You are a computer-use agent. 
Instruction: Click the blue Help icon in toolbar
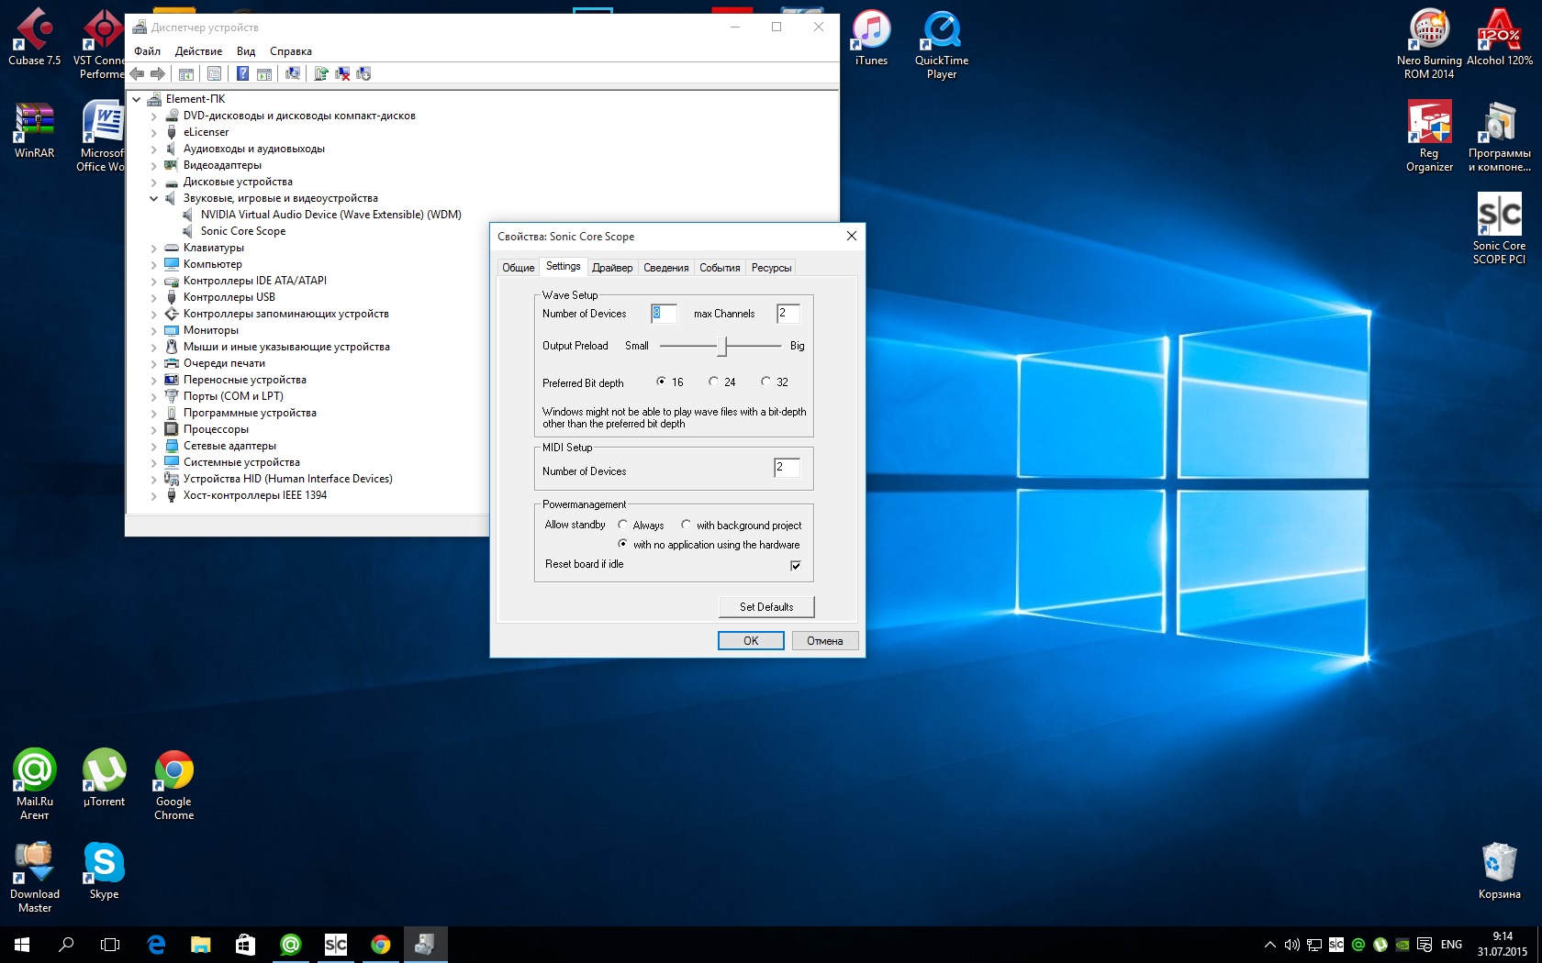[242, 74]
